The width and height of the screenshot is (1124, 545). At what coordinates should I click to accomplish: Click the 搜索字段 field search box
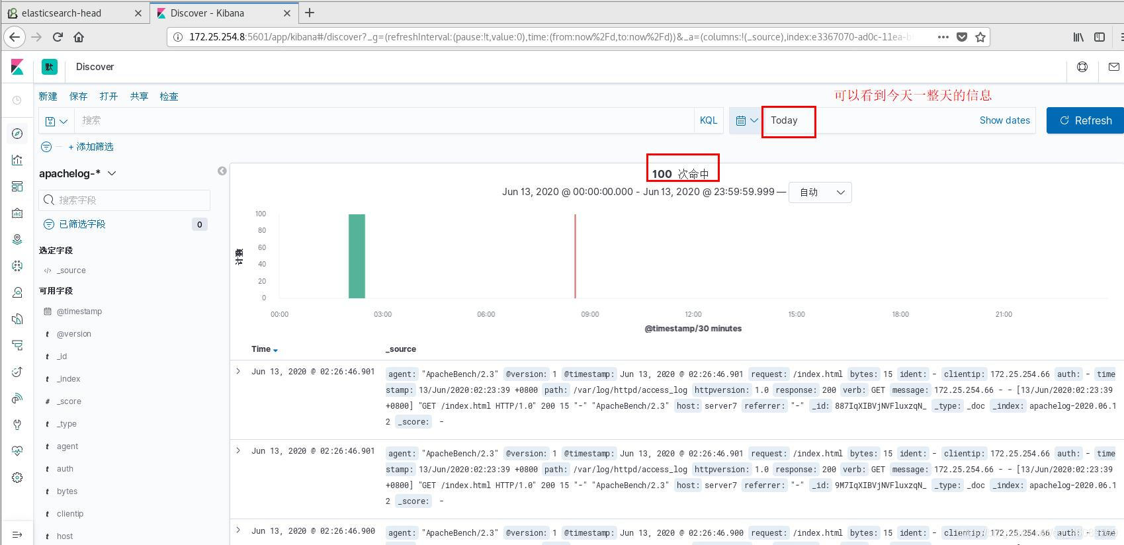(124, 200)
